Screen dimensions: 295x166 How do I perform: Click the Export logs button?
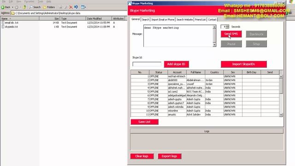170,156
